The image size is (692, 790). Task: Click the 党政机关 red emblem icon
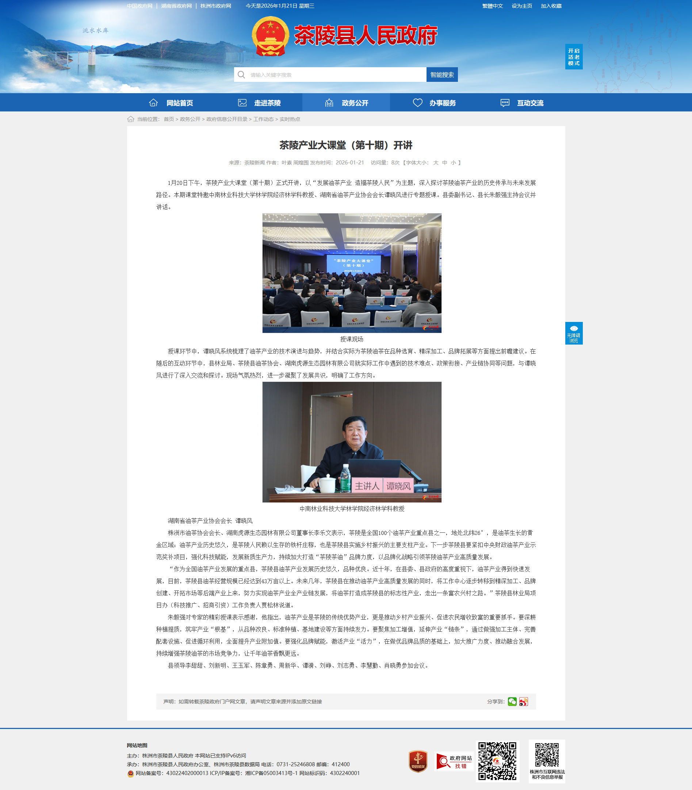coord(418,761)
